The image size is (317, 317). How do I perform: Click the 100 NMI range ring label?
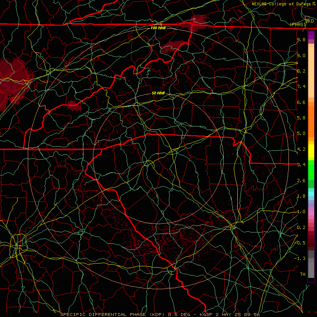(x=158, y=28)
